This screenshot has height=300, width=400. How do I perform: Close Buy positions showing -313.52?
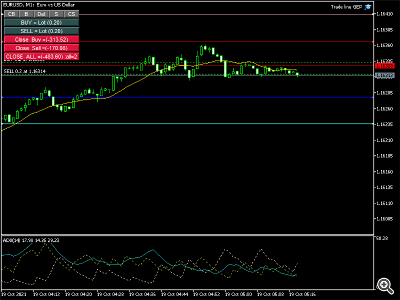pos(41,40)
